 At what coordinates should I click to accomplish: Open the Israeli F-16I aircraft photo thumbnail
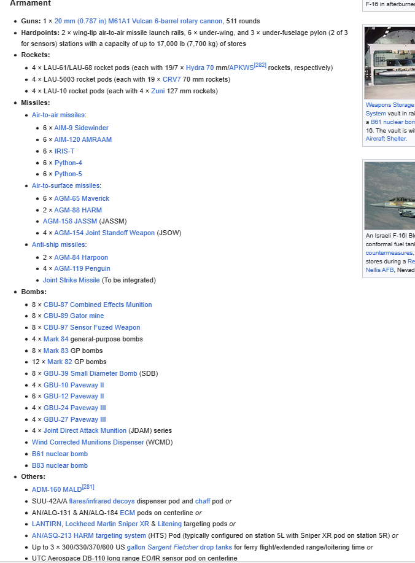389,195
